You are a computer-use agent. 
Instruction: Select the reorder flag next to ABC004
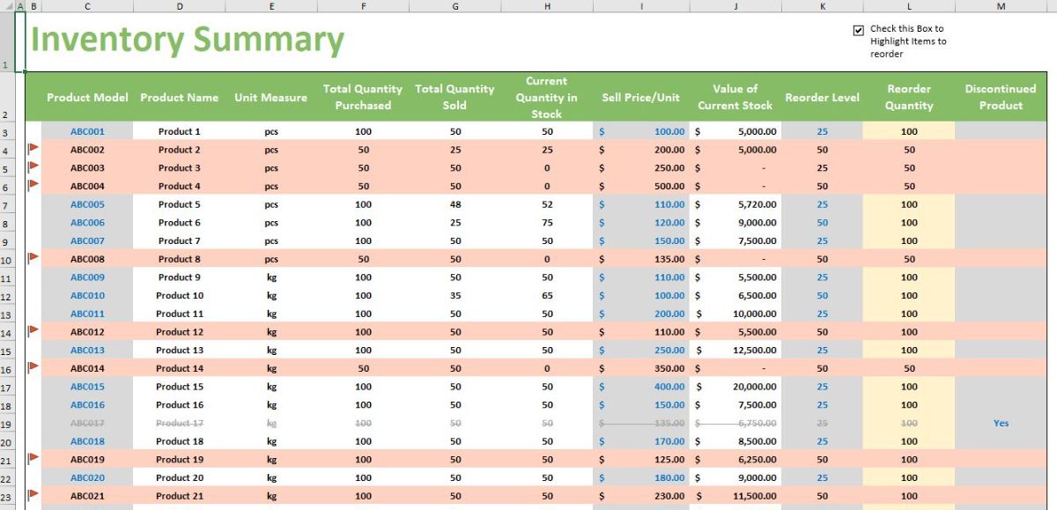[x=33, y=185]
